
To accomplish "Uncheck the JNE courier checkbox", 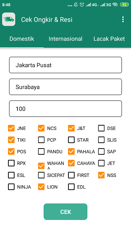I will tap(11, 128).
